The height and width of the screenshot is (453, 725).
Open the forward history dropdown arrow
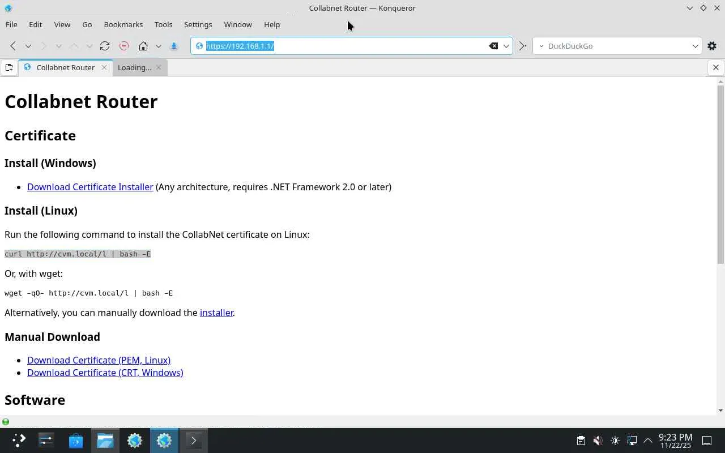pos(58,46)
